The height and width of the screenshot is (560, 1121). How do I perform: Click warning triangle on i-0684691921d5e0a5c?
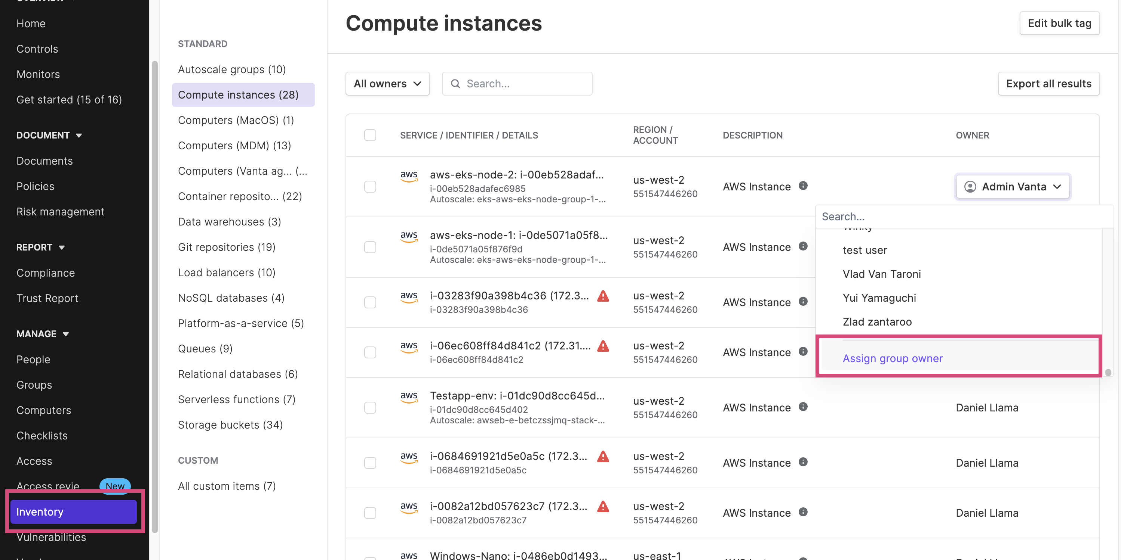pos(603,456)
